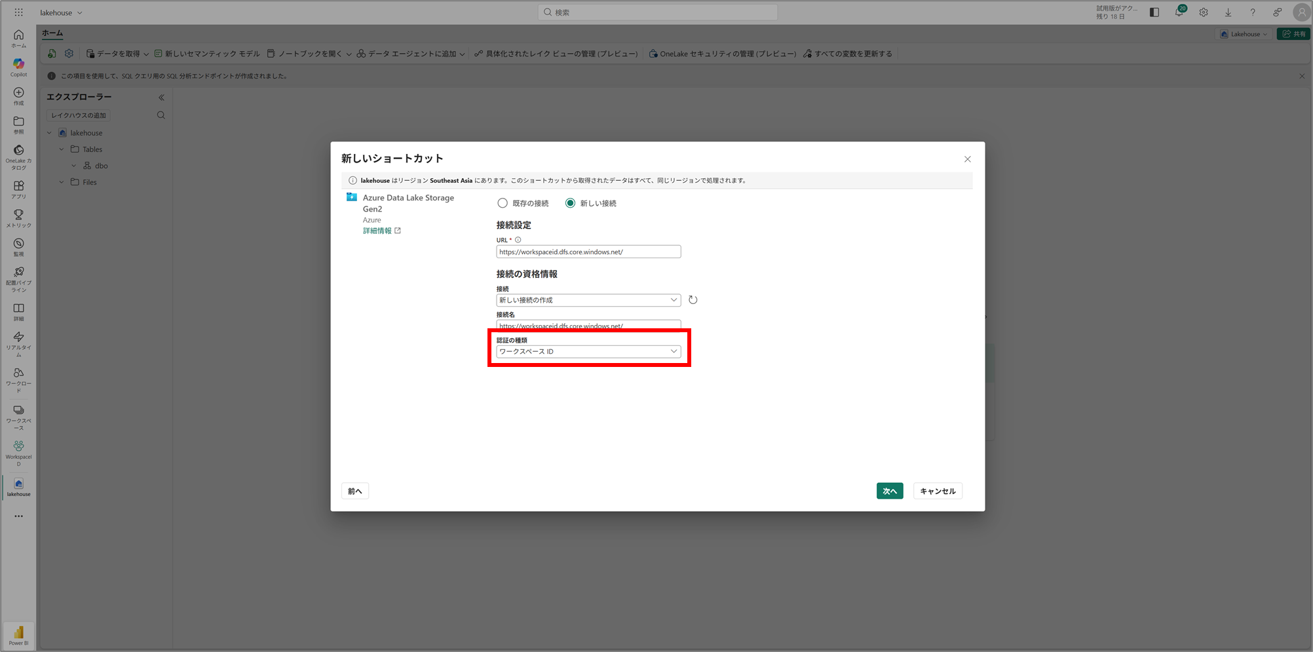Collapse the Explorer pane with double chevron
1313x652 pixels.
pyautogui.click(x=161, y=98)
